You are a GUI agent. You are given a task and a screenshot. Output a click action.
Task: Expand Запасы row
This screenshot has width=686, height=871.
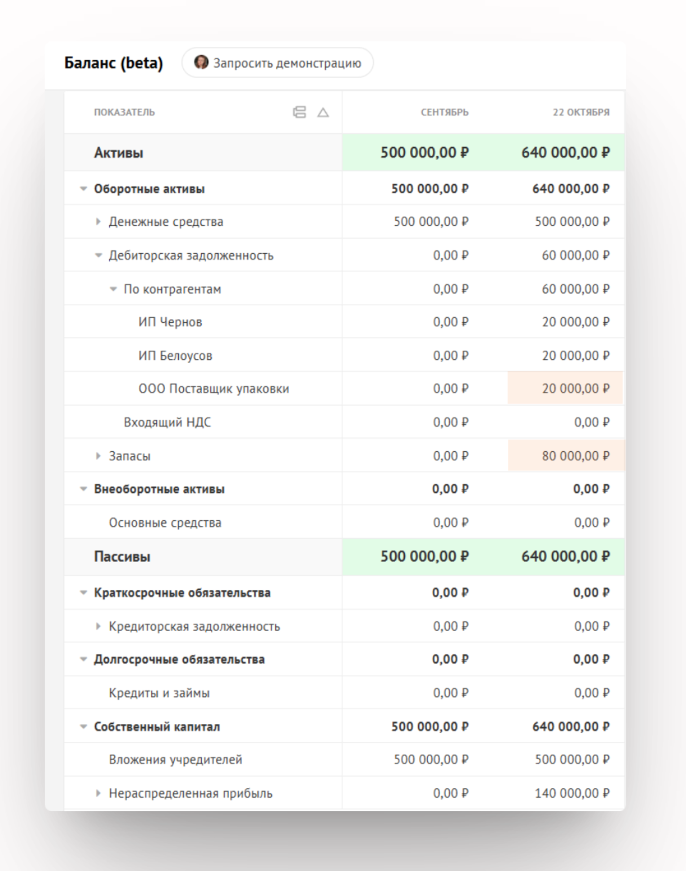click(98, 456)
